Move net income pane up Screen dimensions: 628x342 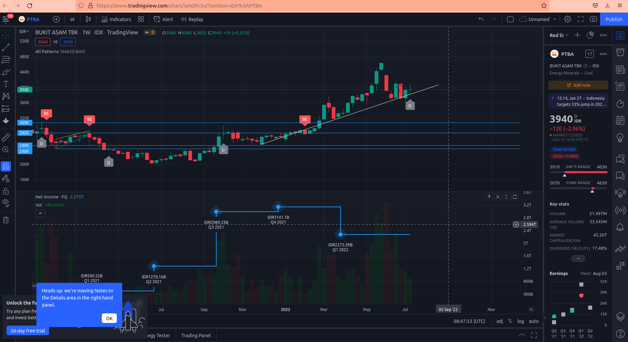(489, 197)
